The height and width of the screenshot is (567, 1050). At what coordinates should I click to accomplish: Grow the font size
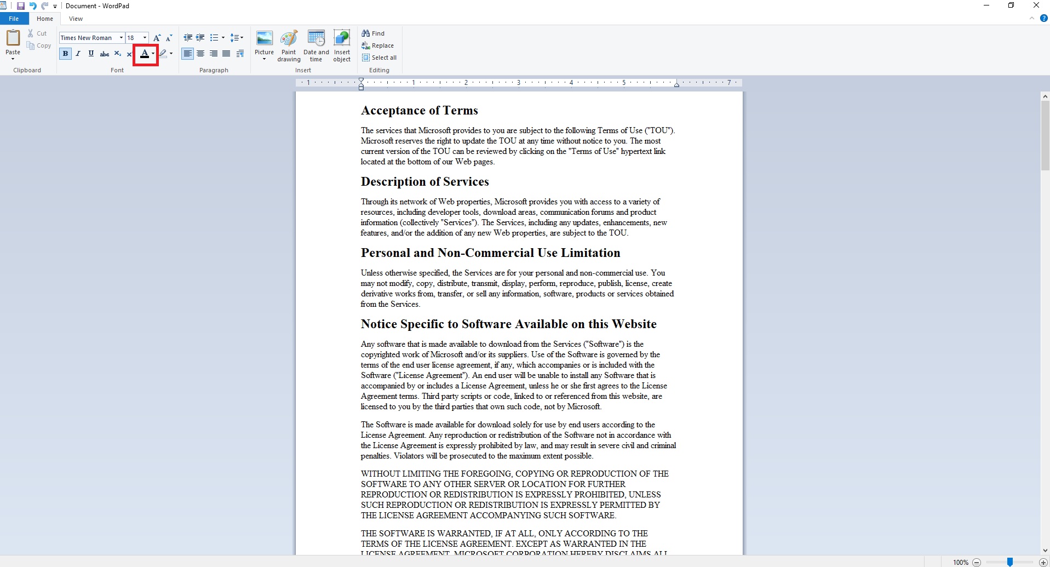tap(157, 38)
